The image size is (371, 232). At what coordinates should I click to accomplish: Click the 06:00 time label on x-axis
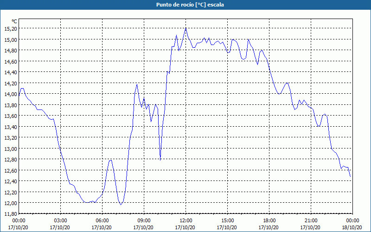click(102, 221)
